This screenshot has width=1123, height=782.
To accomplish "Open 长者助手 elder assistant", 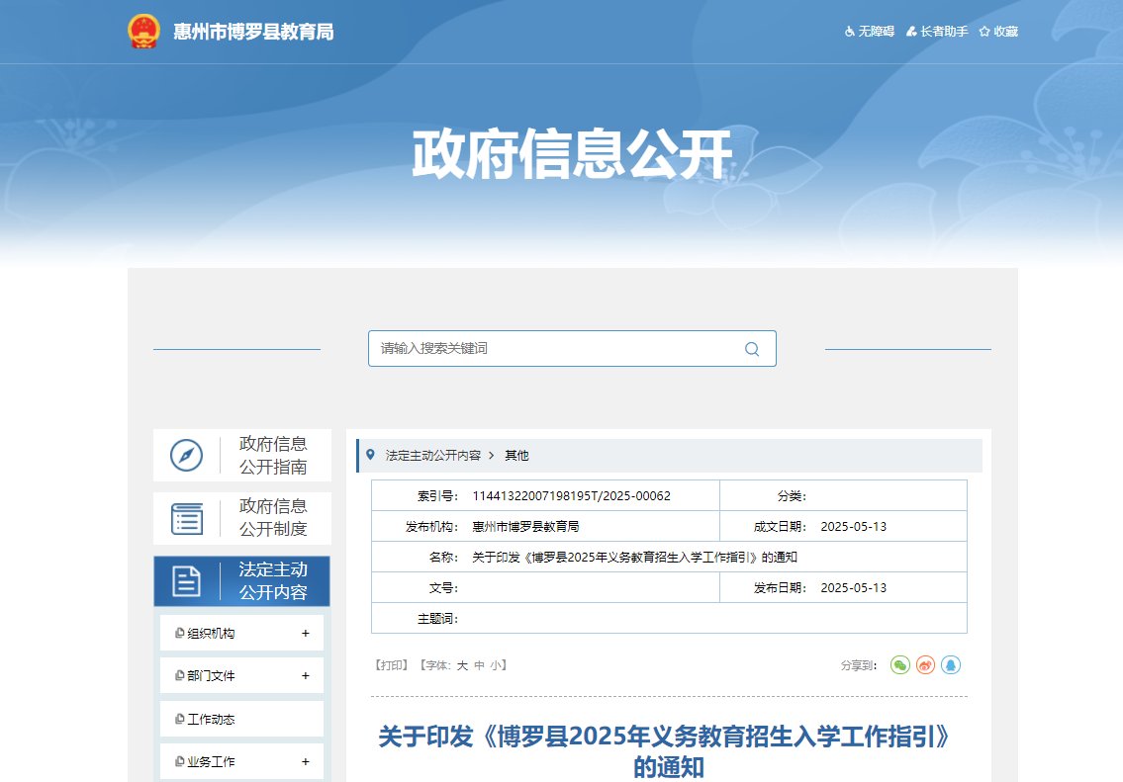I will tap(937, 32).
